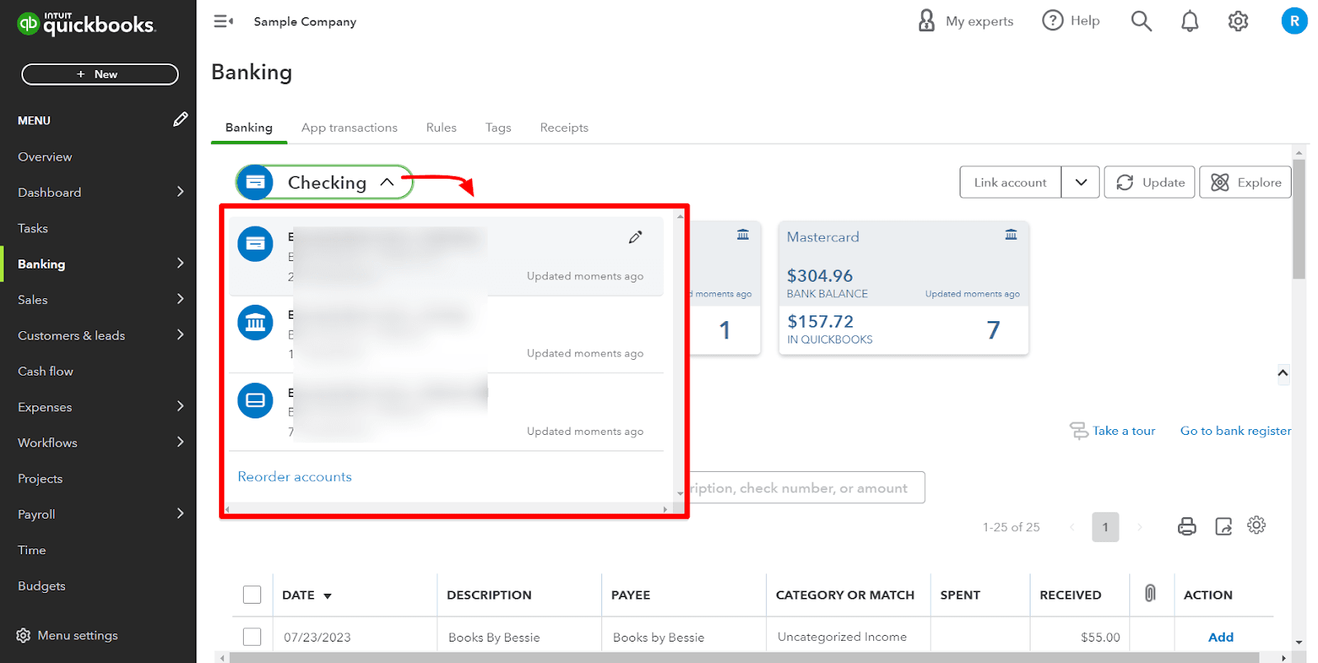
Task: Switch to the Receipts tab
Action: tap(564, 128)
